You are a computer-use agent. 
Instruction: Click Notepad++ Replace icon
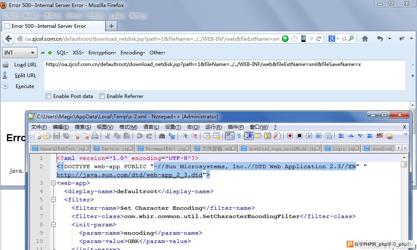coord(172,136)
